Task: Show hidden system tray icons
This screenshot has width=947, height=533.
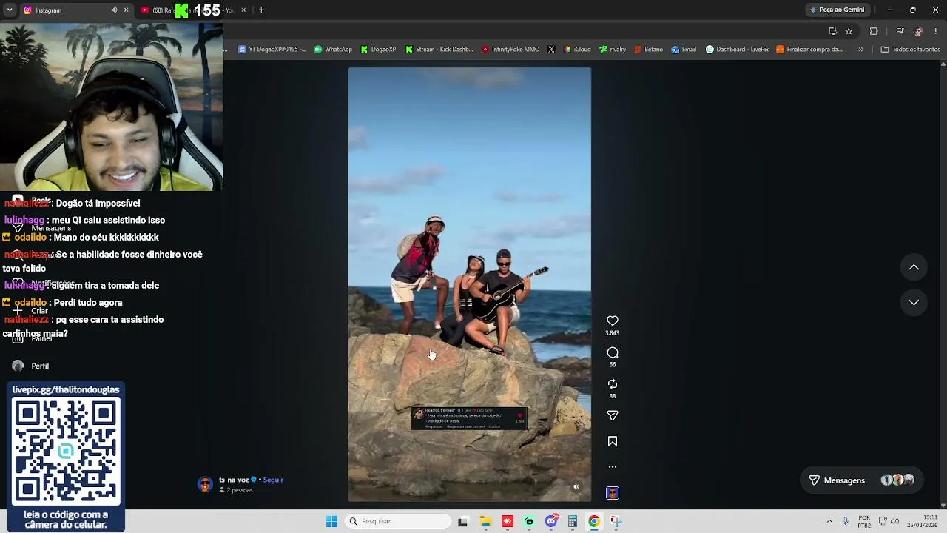Action: click(829, 521)
